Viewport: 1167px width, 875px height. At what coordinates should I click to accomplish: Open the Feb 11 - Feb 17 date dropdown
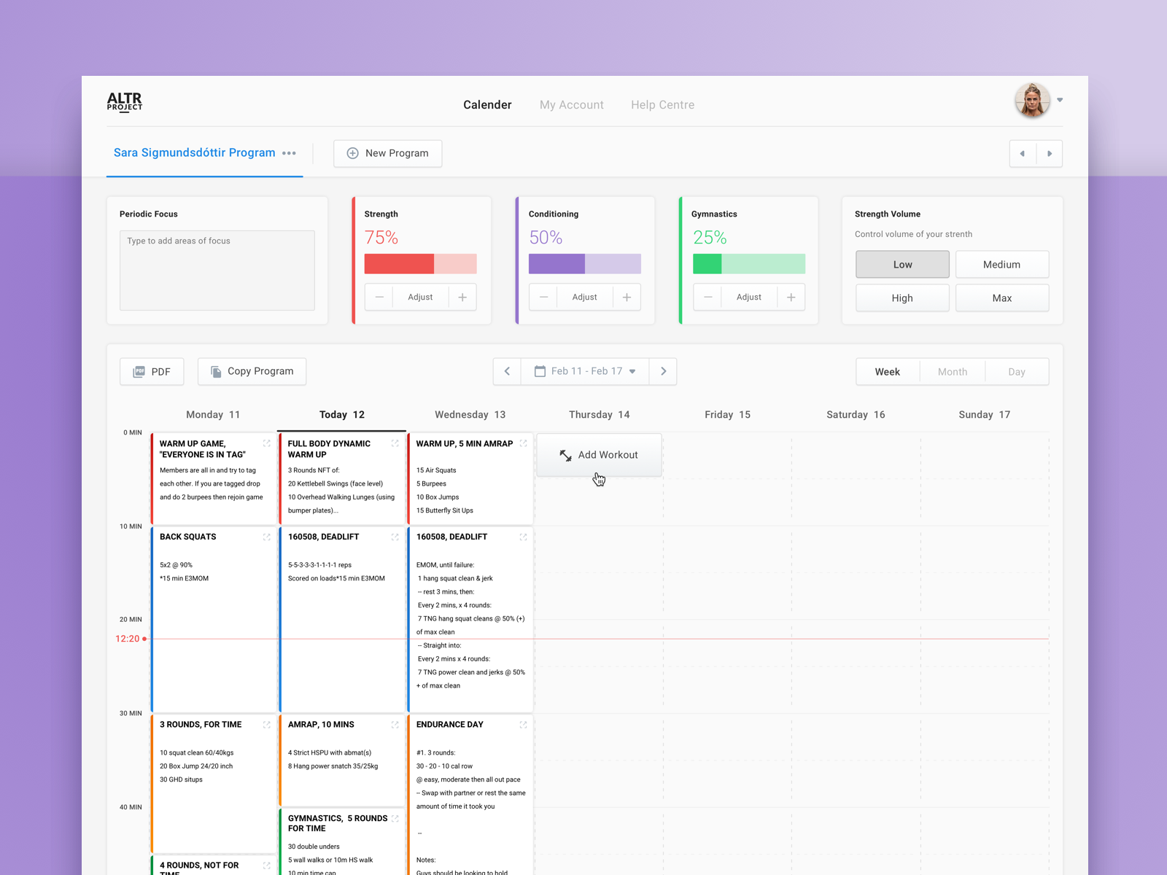(x=632, y=370)
